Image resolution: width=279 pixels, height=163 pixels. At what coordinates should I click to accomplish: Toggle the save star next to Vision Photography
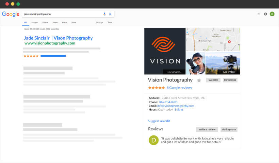coord(199,80)
